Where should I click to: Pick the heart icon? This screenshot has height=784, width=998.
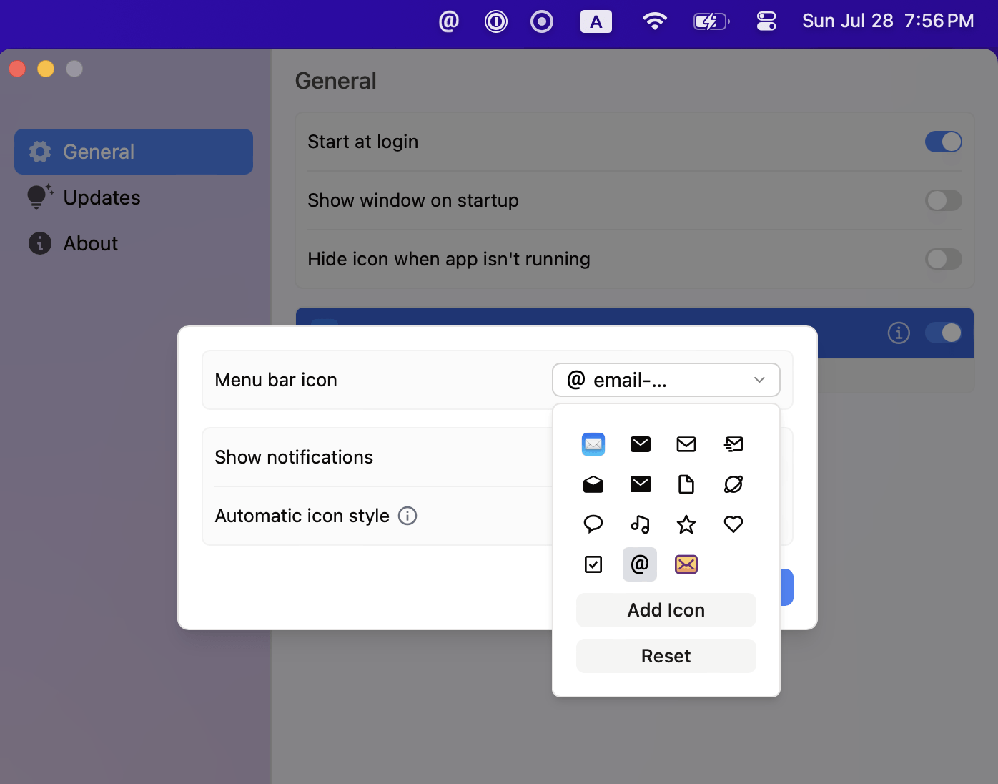coord(733,524)
